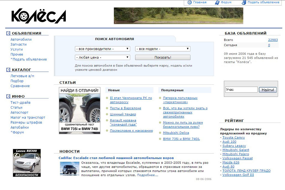
Task: Open the Тест-драйв info link
Action: [20, 103]
